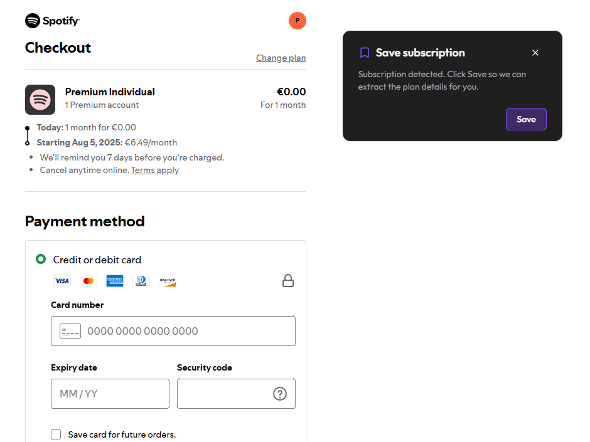Screen dimensions: 590x442
Task: Click the Mastercard logo
Action: [x=88, y=281]
